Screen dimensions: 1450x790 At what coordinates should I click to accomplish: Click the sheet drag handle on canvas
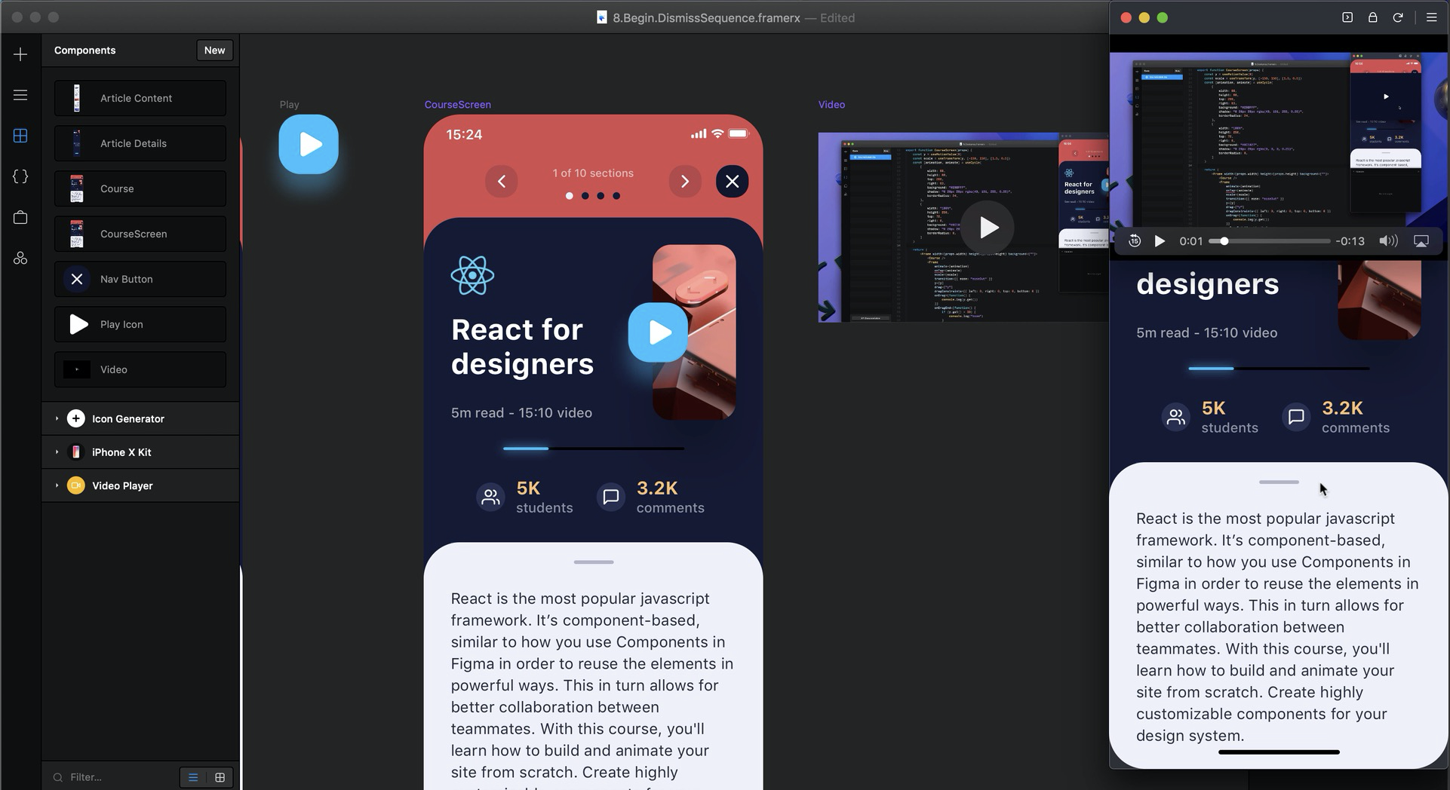click(x=594, y=562)
